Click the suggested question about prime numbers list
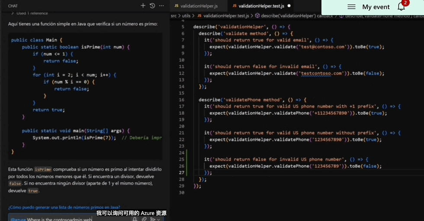The width and height of the screenshot is (424, 221). click(x=64, y=207)
